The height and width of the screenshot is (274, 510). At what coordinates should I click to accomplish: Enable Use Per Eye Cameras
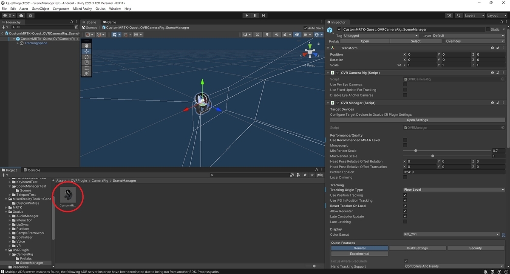(405, 85)
